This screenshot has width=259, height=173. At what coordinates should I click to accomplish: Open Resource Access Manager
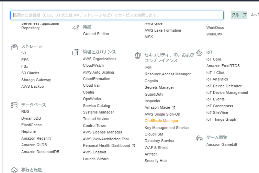pyautogui.click(x=168, y=74)
